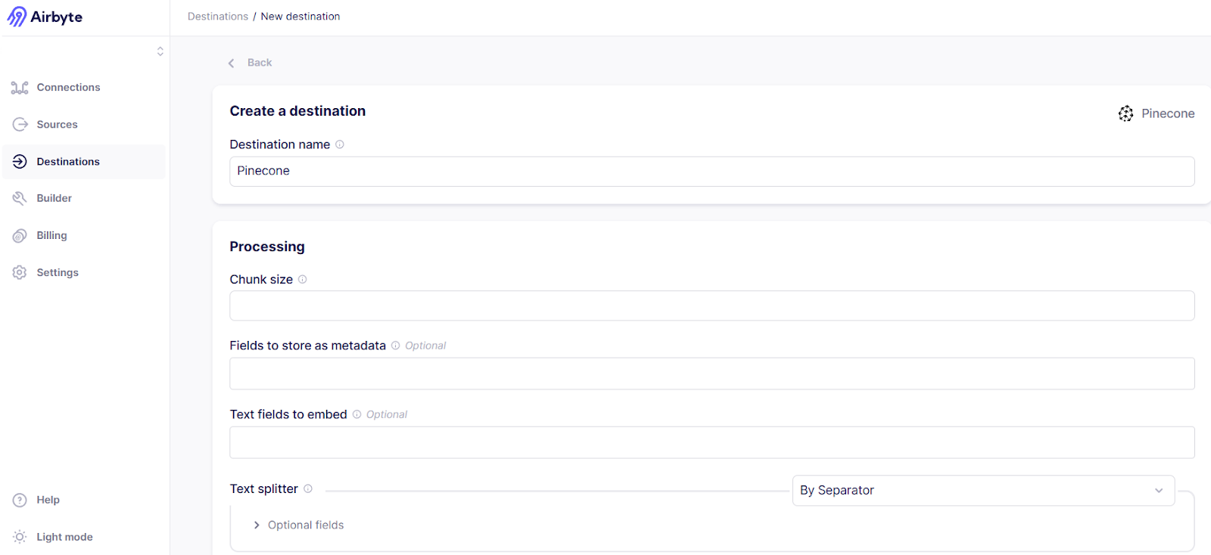The width and height of the screenshot is (1211, 555).
Task: Show info for Fields to store as metadata
Action: [x=395, y=346]
